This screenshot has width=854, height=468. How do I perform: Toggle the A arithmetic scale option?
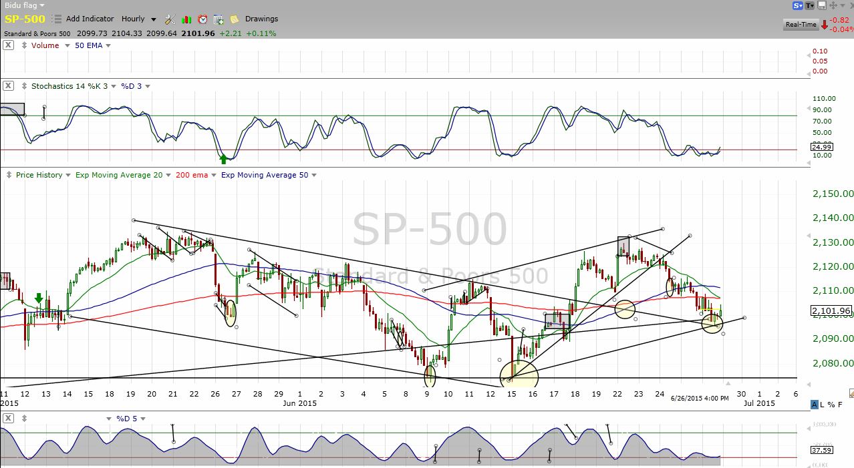(x=814, y=405)
